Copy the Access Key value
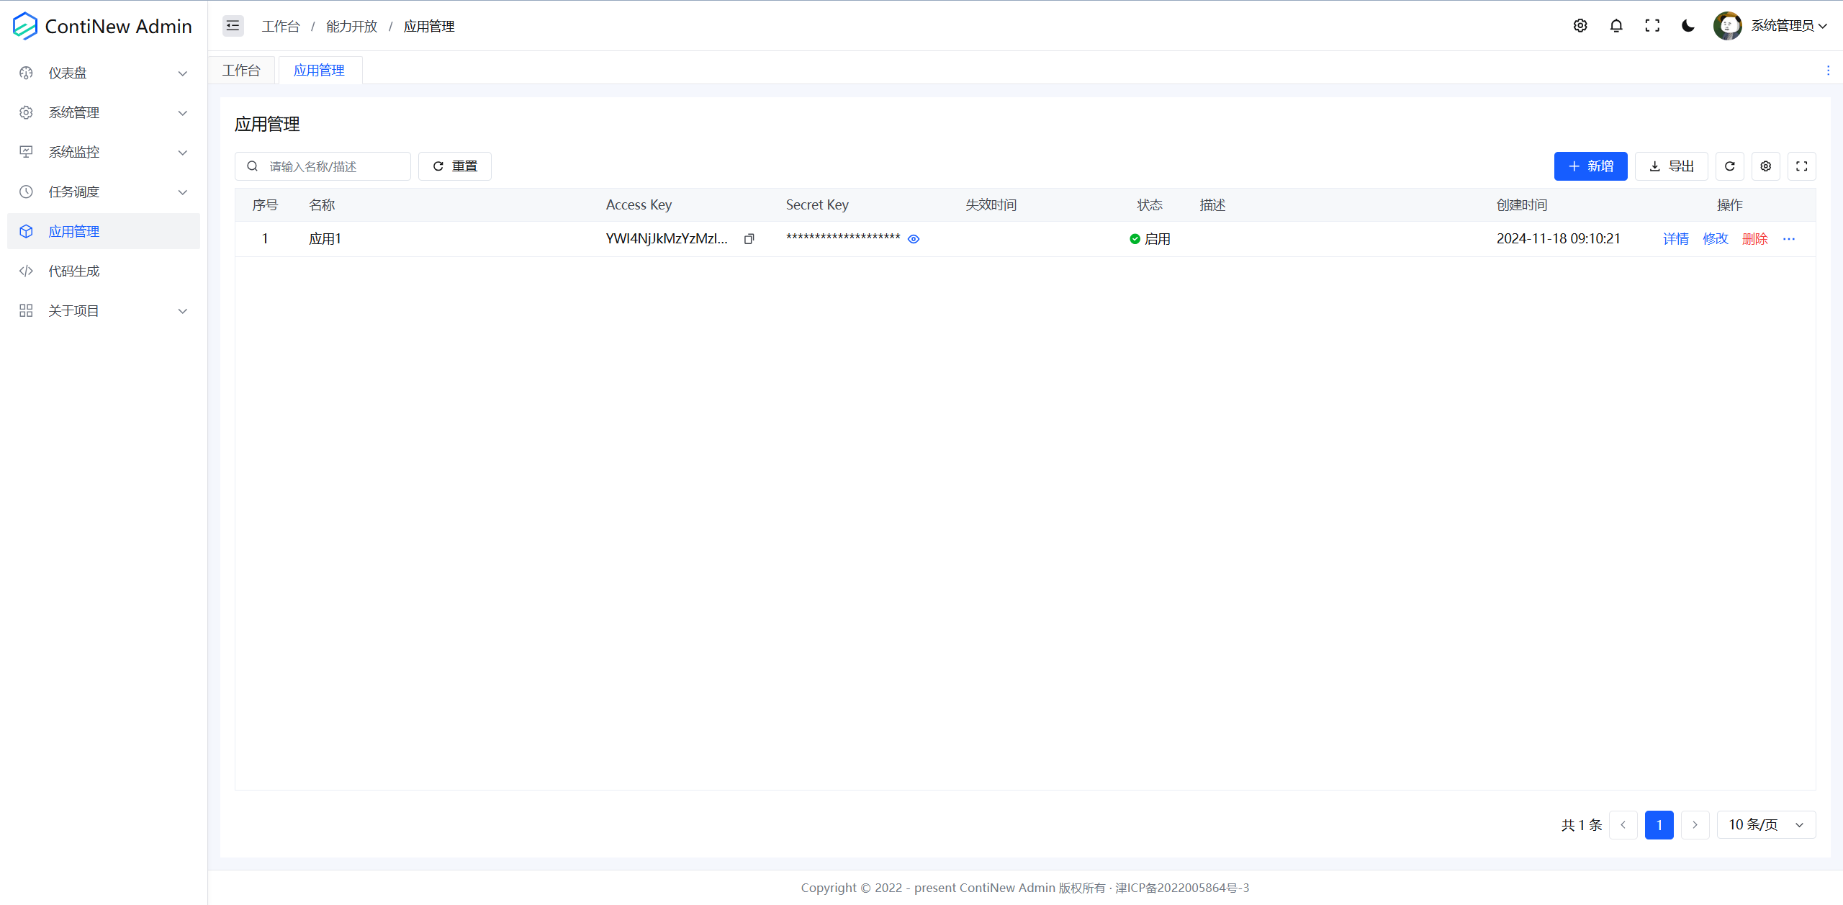The height and width of the screenshot is (905, 1843). coord(749,239)
